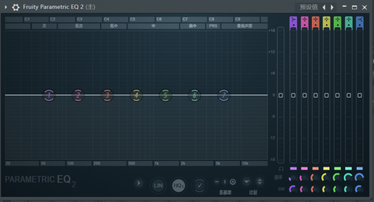The image size is (374, 202).
Task: Click teal band 6 frequency knob
Action: pos(348,177)
